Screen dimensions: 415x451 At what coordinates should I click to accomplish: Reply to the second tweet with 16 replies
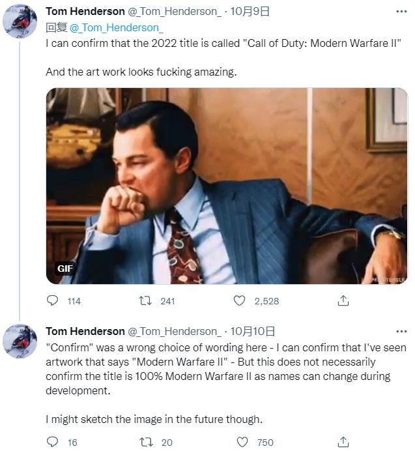(53, 442)
